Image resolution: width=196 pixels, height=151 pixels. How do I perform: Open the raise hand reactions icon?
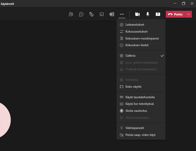(91, 14)
